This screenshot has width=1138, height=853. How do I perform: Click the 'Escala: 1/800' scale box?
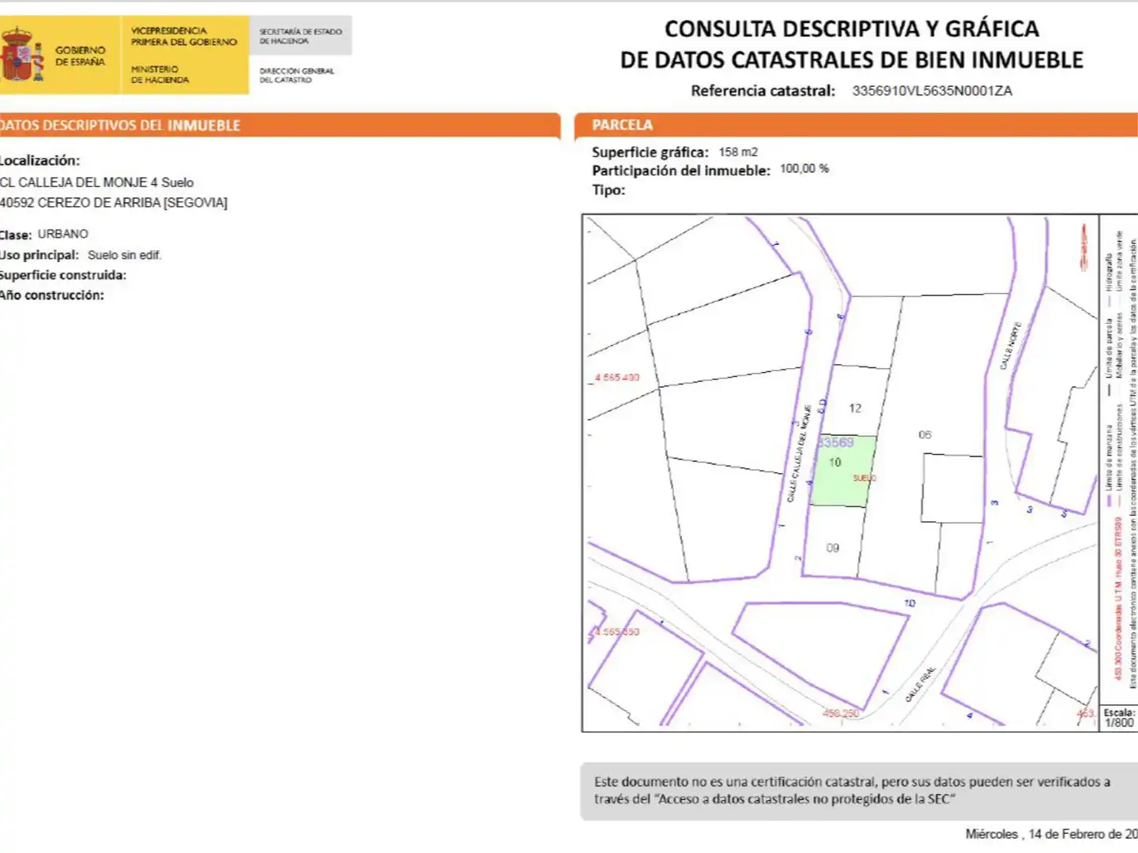coord(1119,718)
